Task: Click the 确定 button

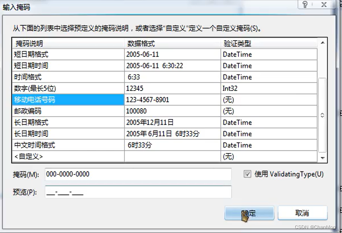Action: 249,213
